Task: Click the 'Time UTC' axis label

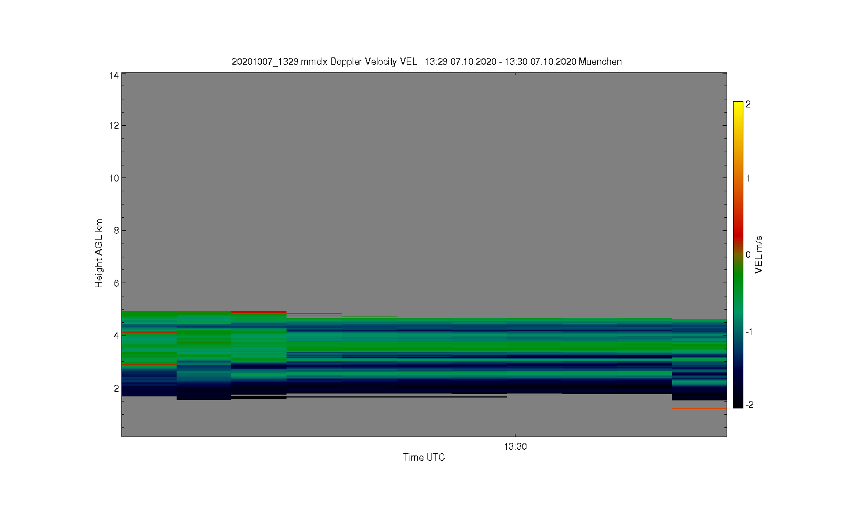Action: (x=424, y=457)
